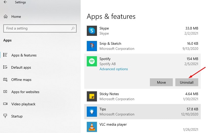Click the Startup sidebar icon
Viewport: 213px width, 133px height.
pos(5,116)
